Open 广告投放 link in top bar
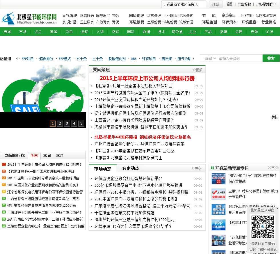The height and width of the screenshot is (254, 280). [244, 4]
